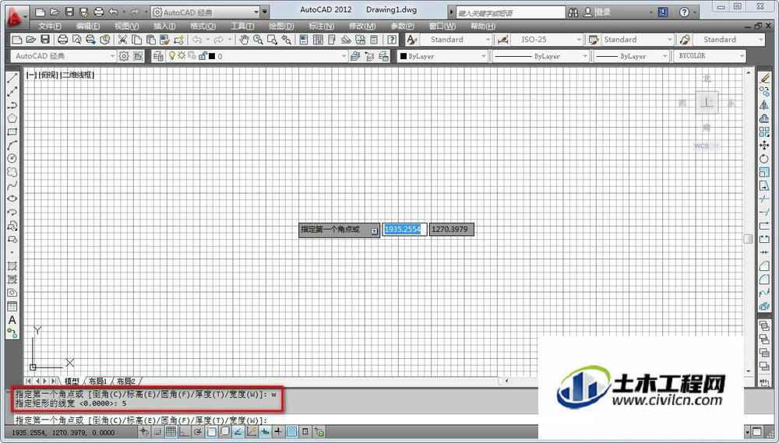Select the Multiline Text tool (A)

[12, 320]
